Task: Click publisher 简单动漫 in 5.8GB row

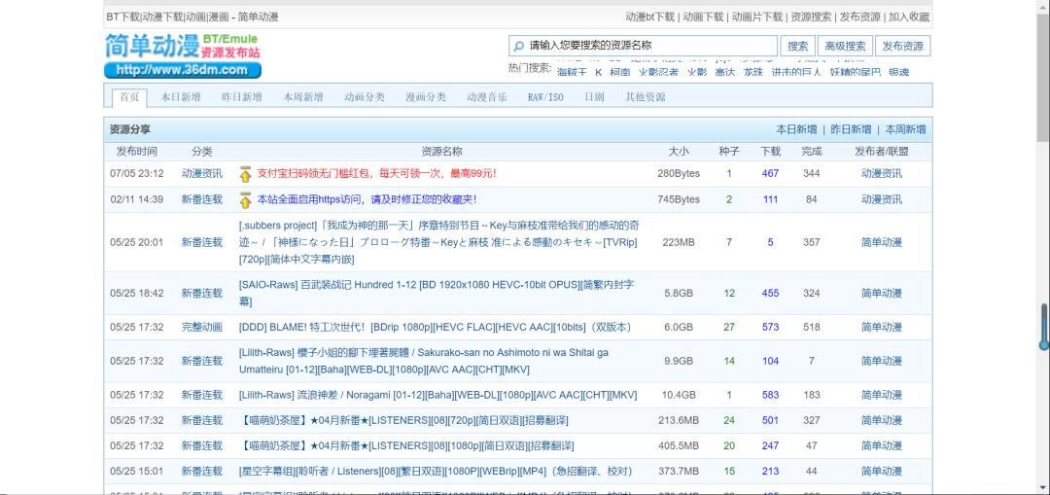Action: click(x=881, y=294)
